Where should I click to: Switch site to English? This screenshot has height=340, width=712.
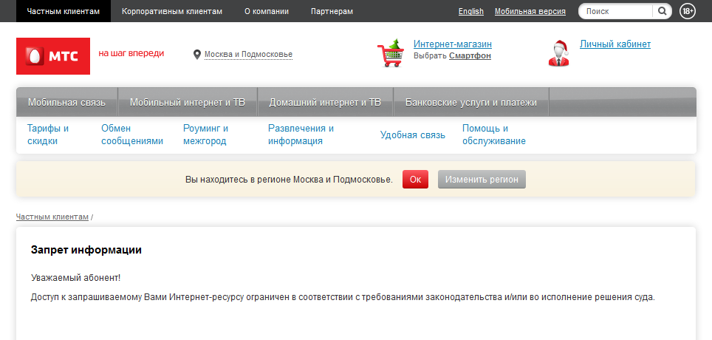[471, 11]
